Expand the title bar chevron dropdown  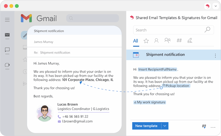(216, 6)
